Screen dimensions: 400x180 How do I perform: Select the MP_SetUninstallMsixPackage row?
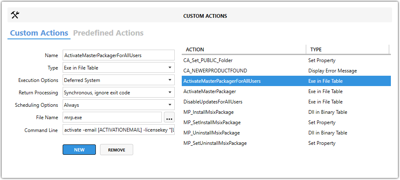click(286, 143)
